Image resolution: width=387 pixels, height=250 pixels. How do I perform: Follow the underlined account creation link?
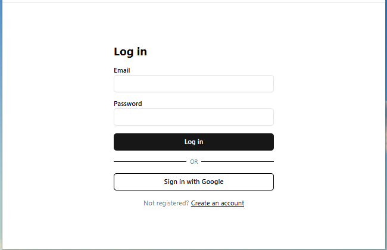[x=217, y=203]
